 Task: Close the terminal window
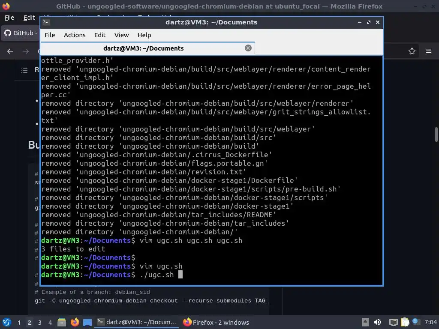pos(377,22)
